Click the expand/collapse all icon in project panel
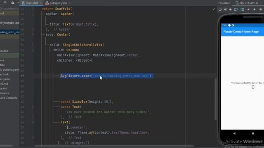 pos(5,3)
